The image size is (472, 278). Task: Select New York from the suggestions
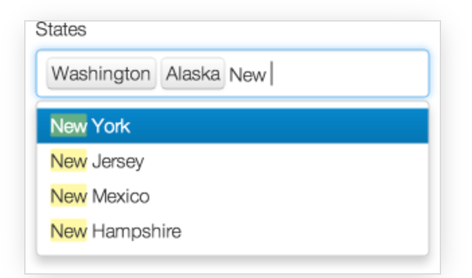click(233, 125)
